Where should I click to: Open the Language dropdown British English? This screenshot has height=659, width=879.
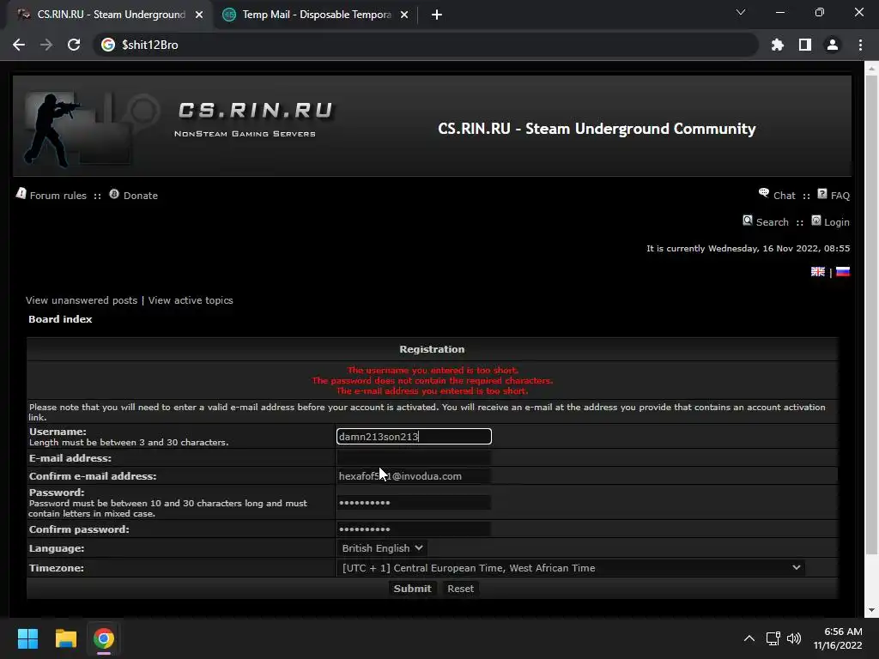[x=382, y=548]
